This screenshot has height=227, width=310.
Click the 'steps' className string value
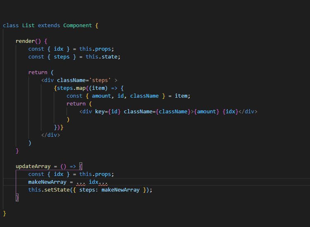(x=100, y=80)
